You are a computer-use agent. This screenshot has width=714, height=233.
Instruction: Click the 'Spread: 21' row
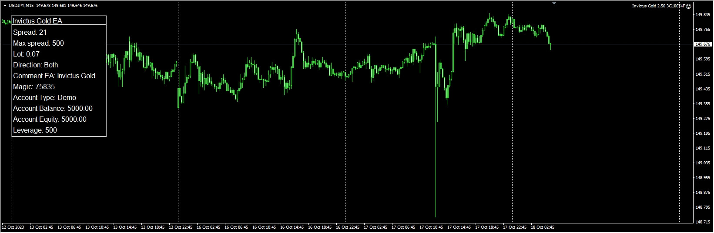(30, 32)
